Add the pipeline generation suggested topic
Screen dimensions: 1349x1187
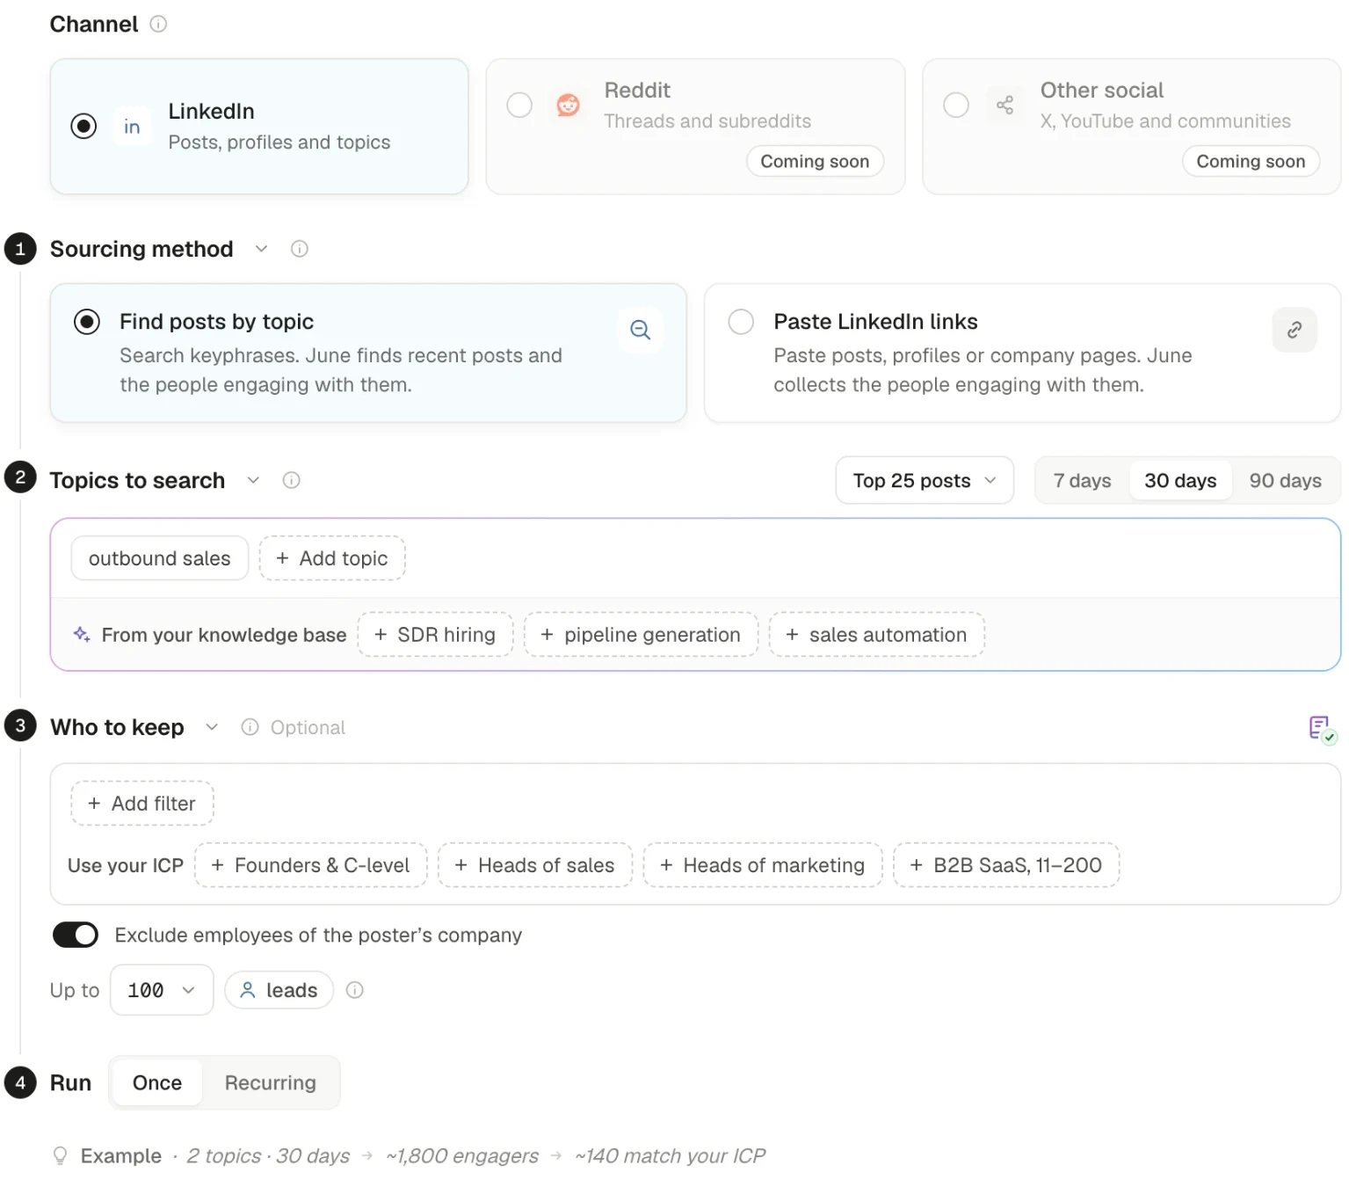pos(641,635)
